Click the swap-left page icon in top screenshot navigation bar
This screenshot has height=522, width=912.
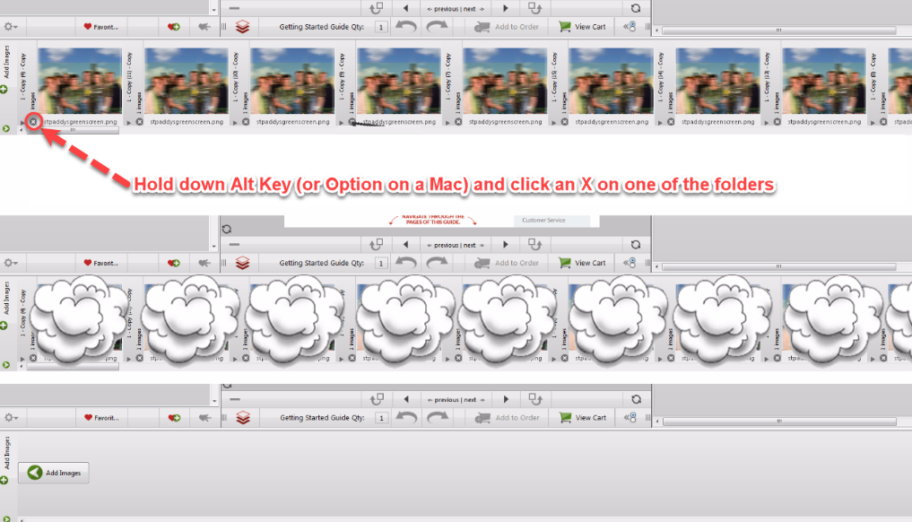(x=377, y=8)
